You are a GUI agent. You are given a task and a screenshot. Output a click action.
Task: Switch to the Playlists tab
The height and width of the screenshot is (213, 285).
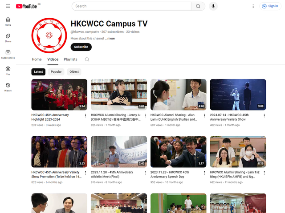coord(70,59)
